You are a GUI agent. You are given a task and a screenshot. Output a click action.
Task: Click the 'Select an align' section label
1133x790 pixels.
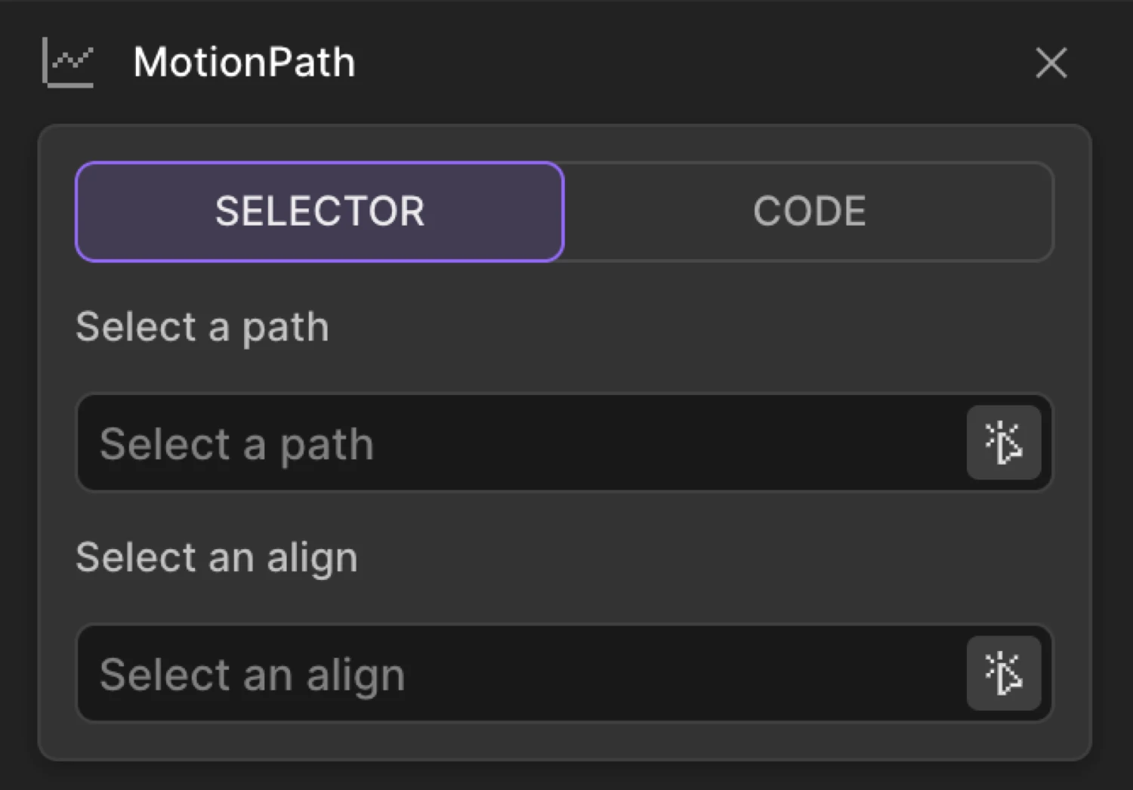216,557
